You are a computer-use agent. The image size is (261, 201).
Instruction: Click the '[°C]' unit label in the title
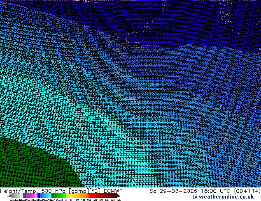95,191
